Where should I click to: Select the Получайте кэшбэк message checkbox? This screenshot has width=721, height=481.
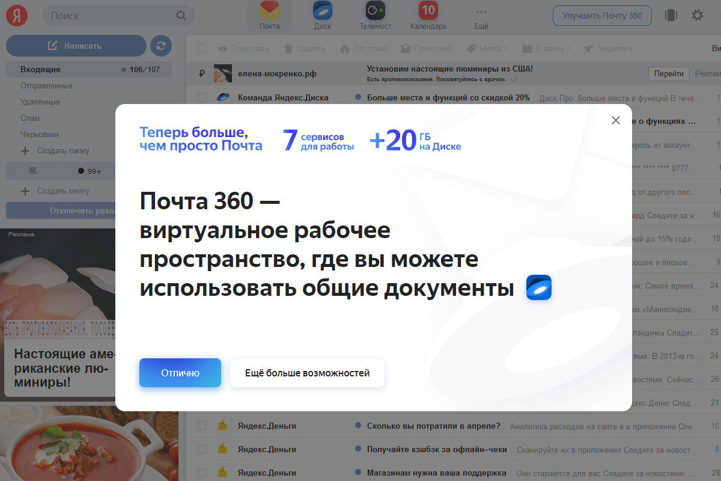pyautogui.click(x=202, y=449)
